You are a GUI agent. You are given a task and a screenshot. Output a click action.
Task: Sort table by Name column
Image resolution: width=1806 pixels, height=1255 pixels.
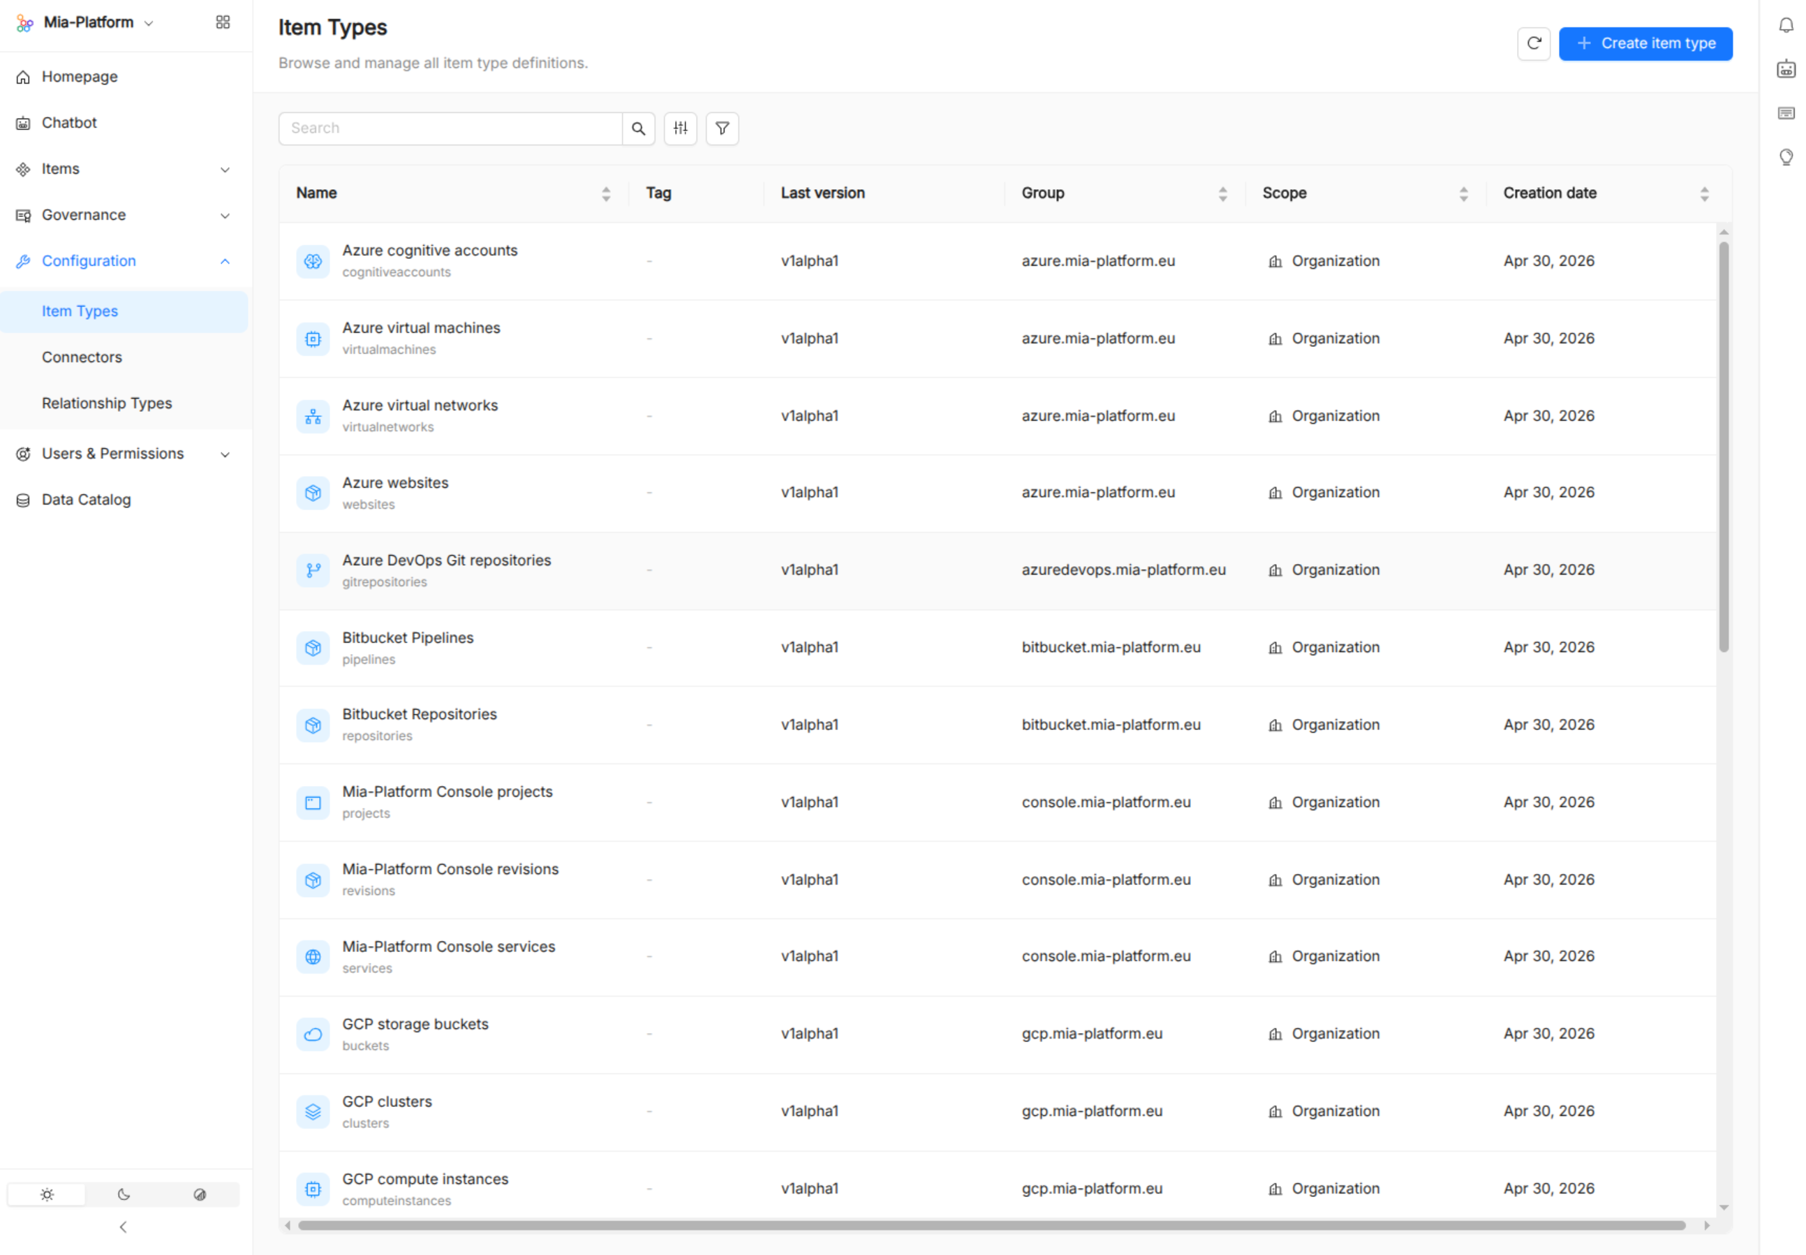pos(605,193)
